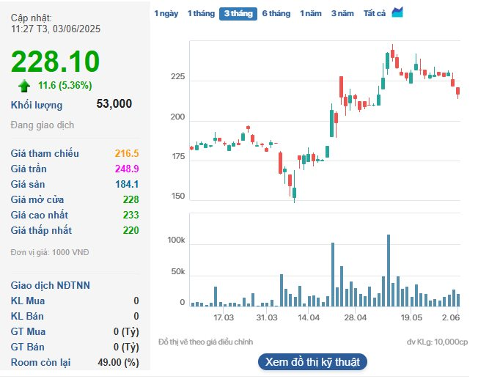Click the Room còn lại 49.00 (%) value
The image size is (478, 379).
point(120,362)
